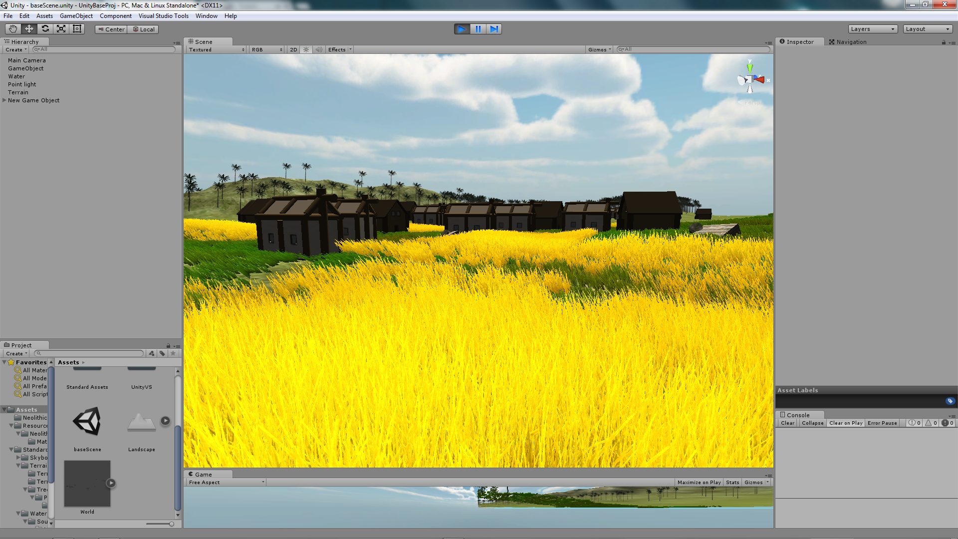Toggle pivot Center button

tap(111, 29)
